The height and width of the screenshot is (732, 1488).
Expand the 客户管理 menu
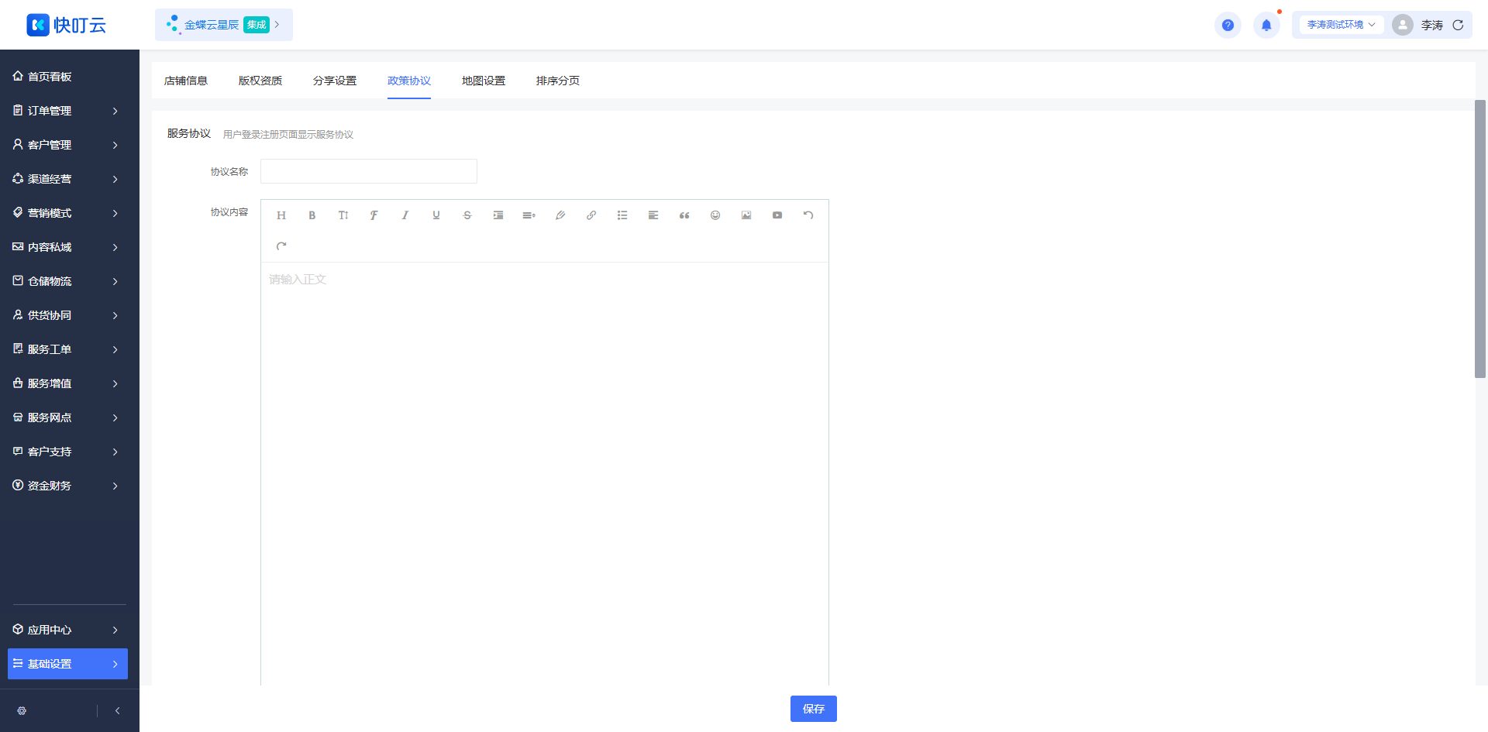point(67,145)
